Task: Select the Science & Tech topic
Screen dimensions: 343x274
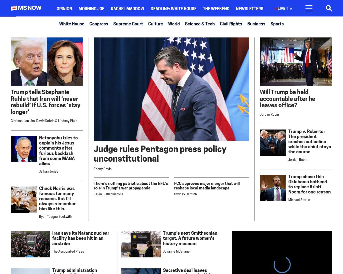Action: pyautogui.click(x=200, y=24)
